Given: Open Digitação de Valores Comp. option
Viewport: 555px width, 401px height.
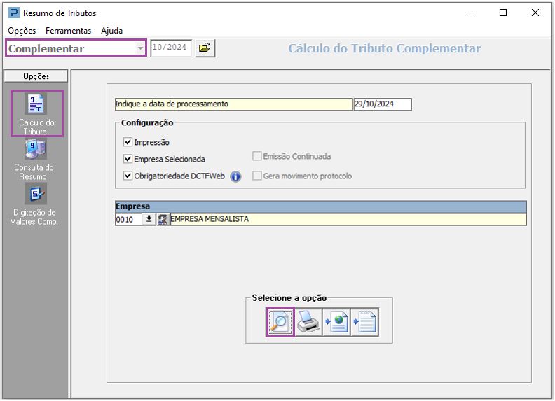Looking at the screenshot, I should click(34, 204).
